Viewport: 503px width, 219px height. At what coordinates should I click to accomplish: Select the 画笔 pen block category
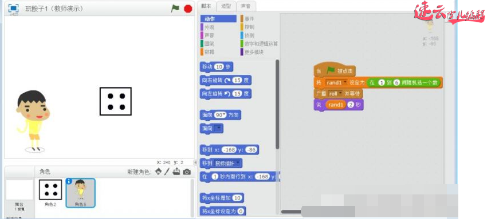click(209, 43)
